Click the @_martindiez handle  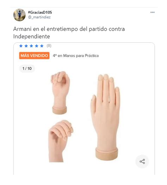point(39,17)
